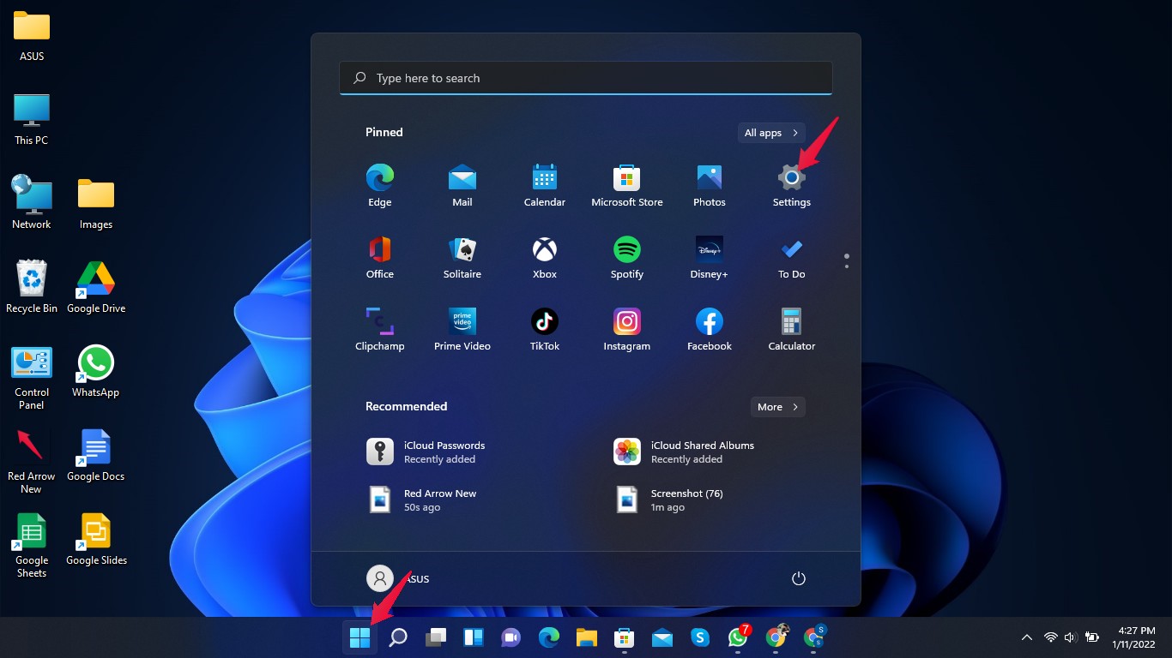This screenshot has width=1172, height=658.
Task: Open the Clipchamp video editor
Action: click(x=380, y=327)
